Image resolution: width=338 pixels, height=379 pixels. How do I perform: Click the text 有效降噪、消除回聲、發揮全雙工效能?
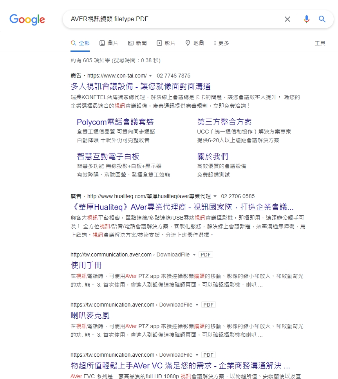click(123, 175)
